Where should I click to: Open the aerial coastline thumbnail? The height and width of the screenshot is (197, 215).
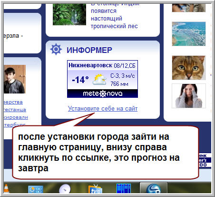pos(189,34)
